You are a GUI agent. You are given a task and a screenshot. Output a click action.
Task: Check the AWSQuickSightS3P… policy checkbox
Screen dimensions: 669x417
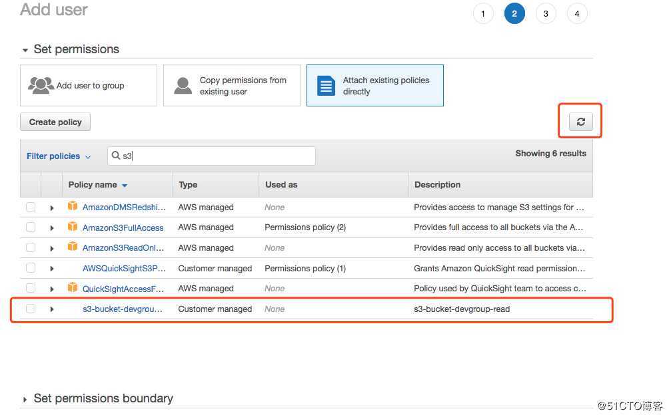coord(31,268)
